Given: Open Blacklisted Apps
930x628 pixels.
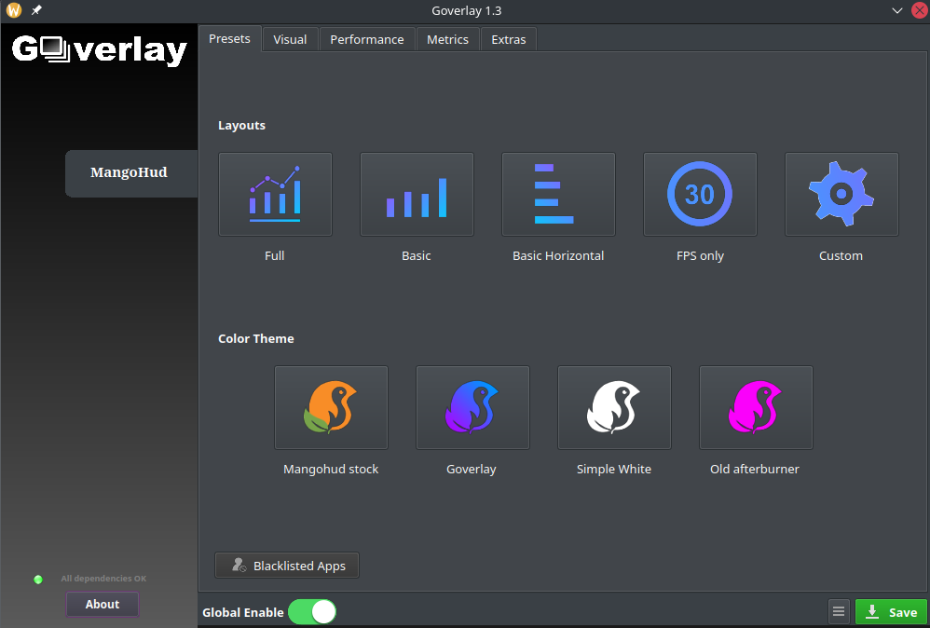Looking at the screenshot, I should [287, 566].
